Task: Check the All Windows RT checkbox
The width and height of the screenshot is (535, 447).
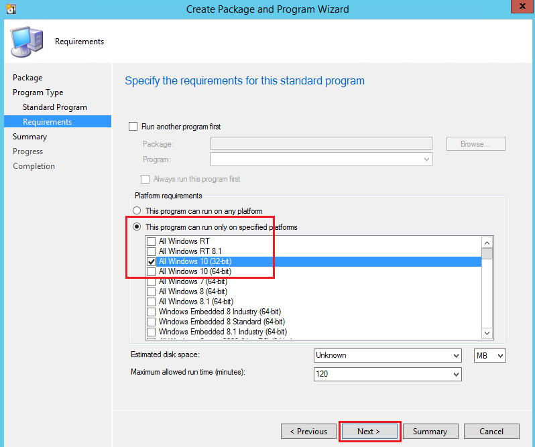Action: pyautogui.click(x=152, y=241)
